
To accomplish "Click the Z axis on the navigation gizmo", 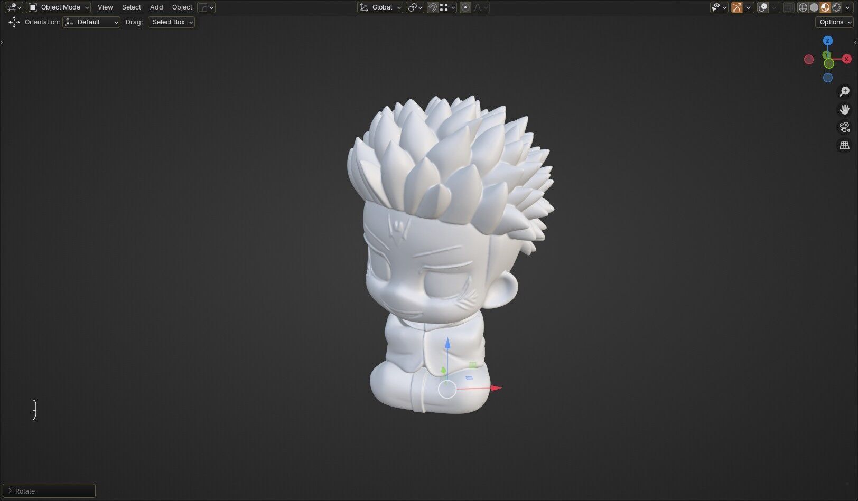I will tap(828, 41).
